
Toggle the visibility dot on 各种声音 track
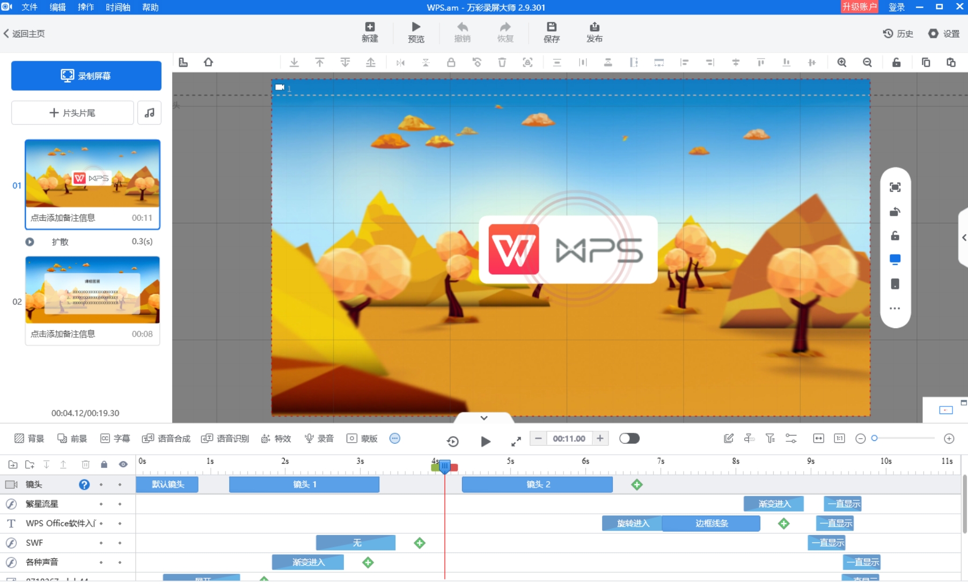(120, 562)
